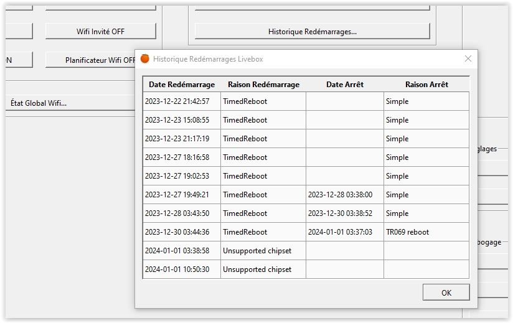This screenshot has width=513, height=323.
Task: Click the Date Arrêt column header
Action: (x=345, y=85)
